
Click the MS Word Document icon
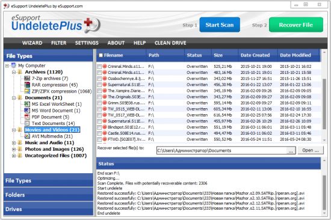pos(27,111)
